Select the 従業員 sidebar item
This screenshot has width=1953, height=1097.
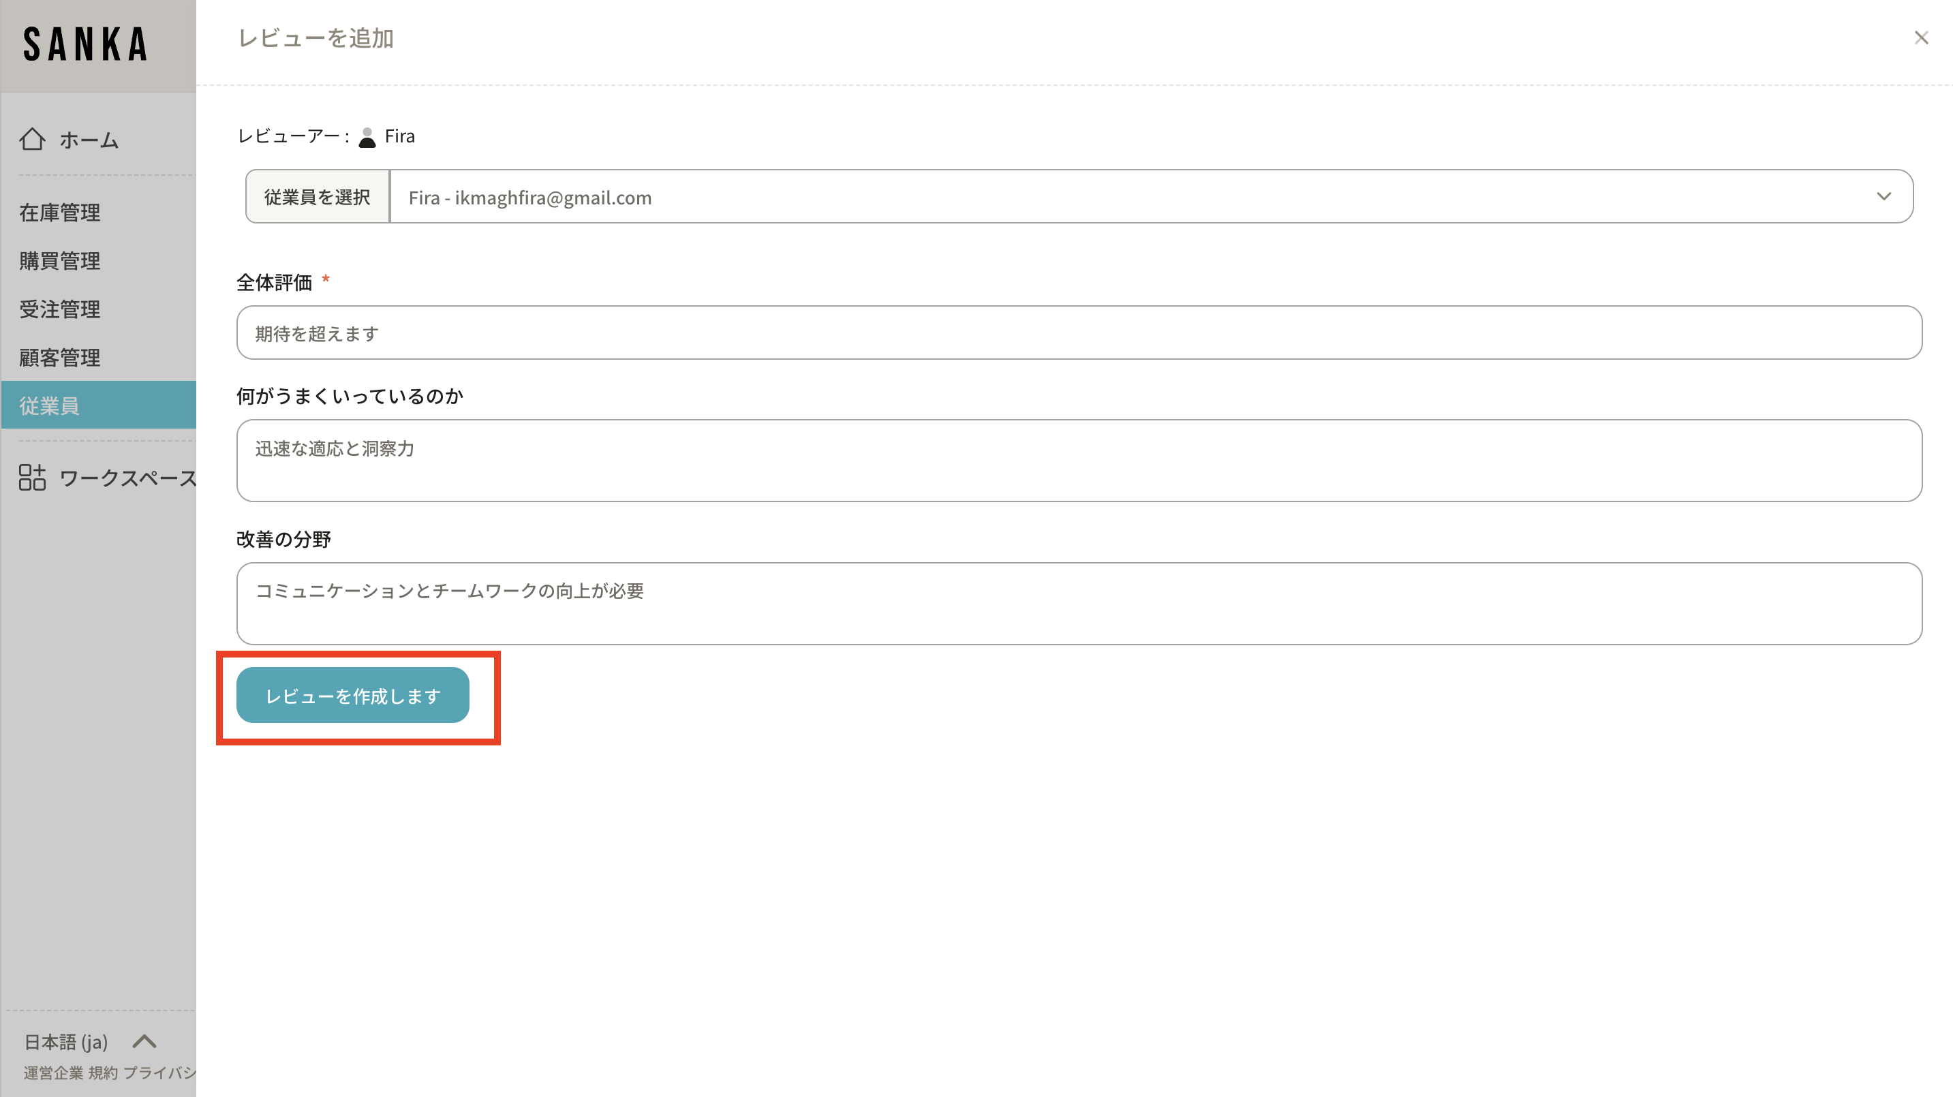[50, 405]
